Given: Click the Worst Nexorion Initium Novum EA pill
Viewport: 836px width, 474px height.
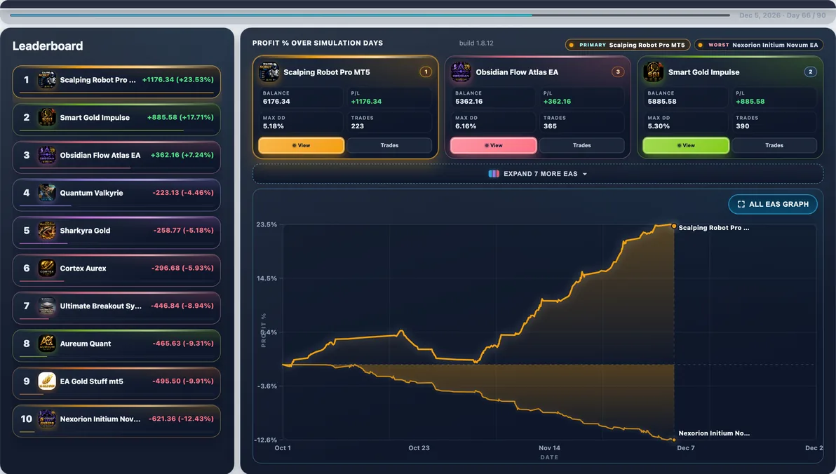Looking at the screenshot, I should pyautogui.click(x=759, y=45).
